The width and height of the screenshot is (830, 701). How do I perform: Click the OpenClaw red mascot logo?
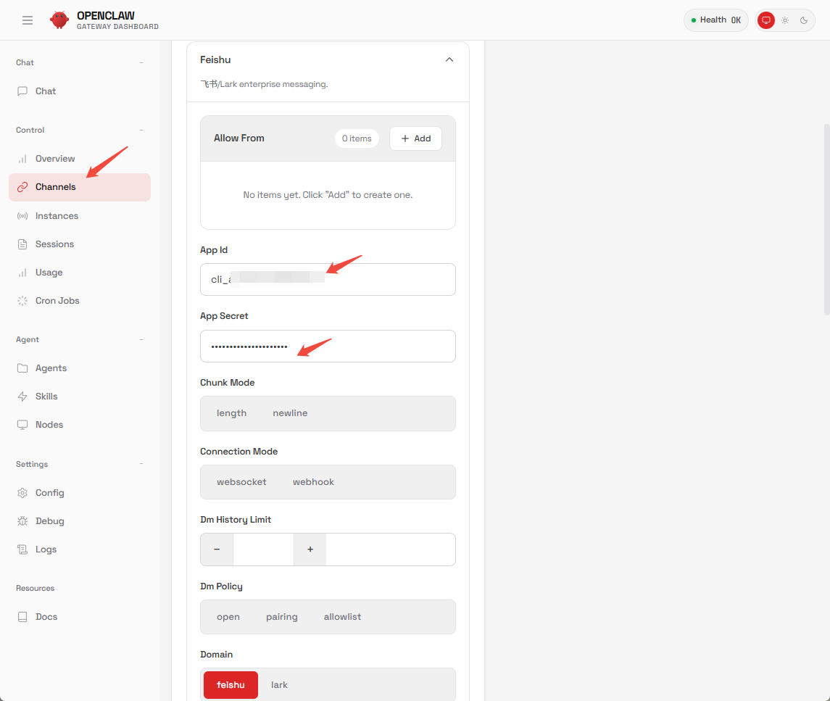click(59, 20)
